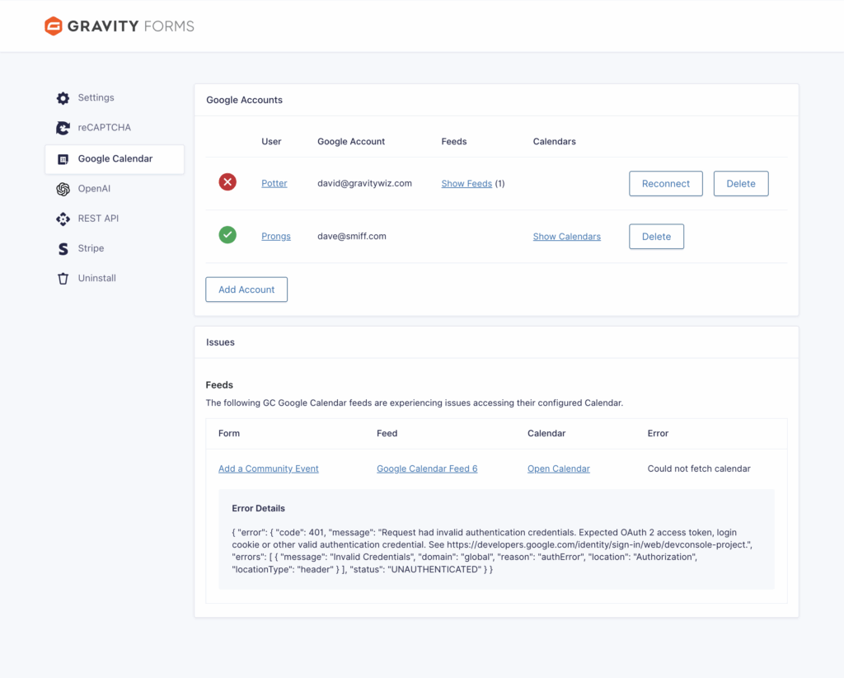844x678 pixels.
Task: Open the Google Calendar settings tab
Action: tap(115, 159)
